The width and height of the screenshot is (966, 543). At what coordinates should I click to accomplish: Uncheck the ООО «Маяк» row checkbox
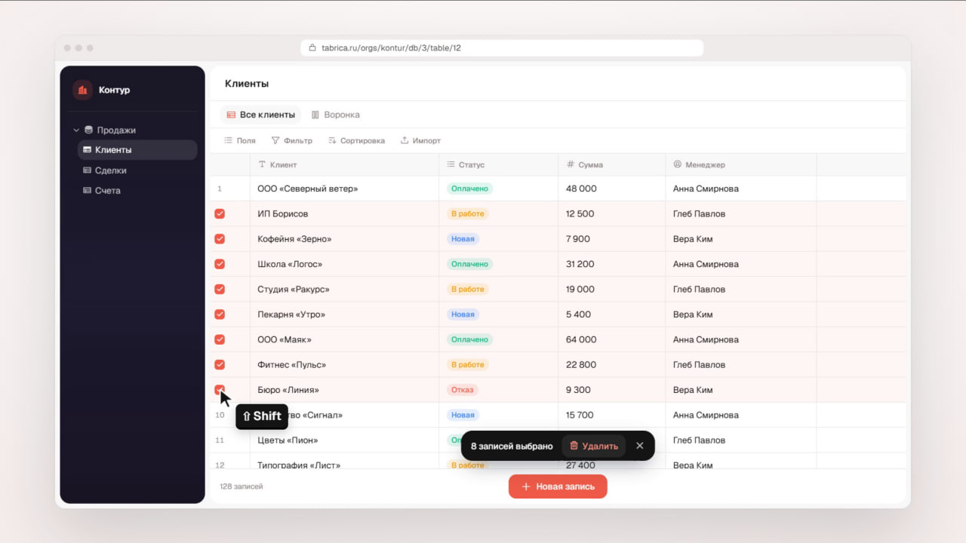[x=220, y=339]
